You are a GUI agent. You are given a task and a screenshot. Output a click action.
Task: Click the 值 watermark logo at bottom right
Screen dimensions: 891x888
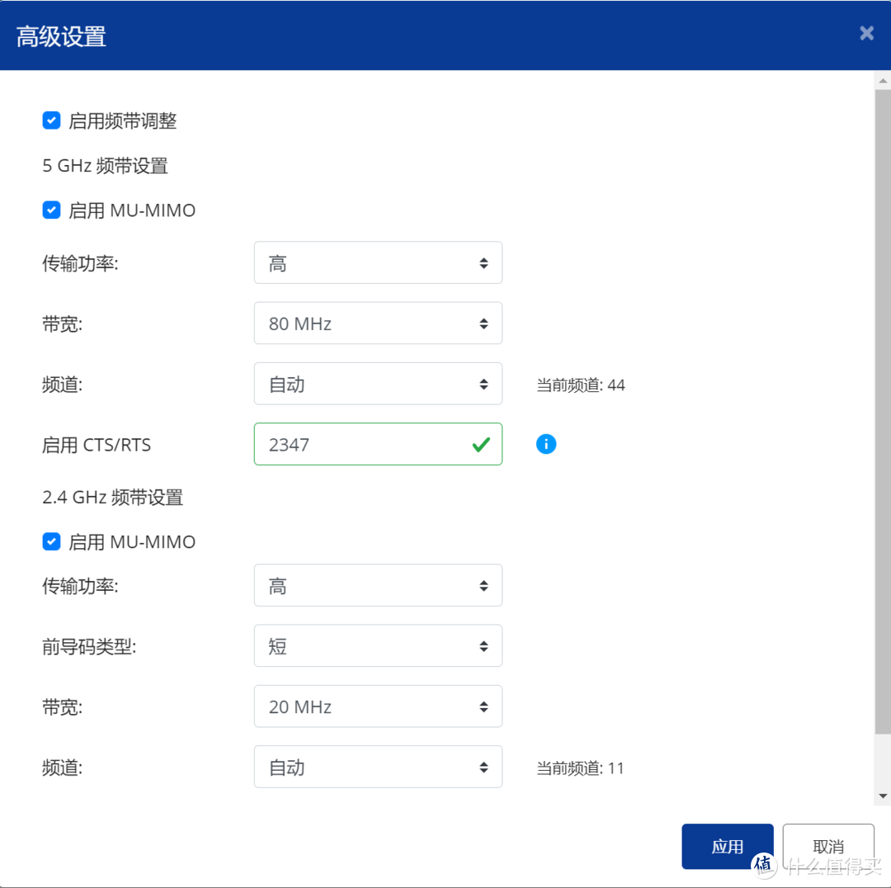(763, 865)
